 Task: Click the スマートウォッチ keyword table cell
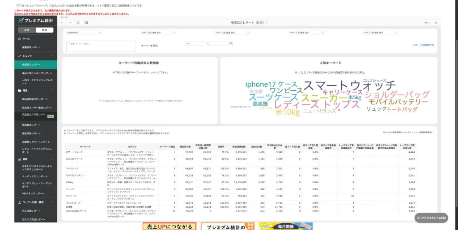click(x=74, y=152)
